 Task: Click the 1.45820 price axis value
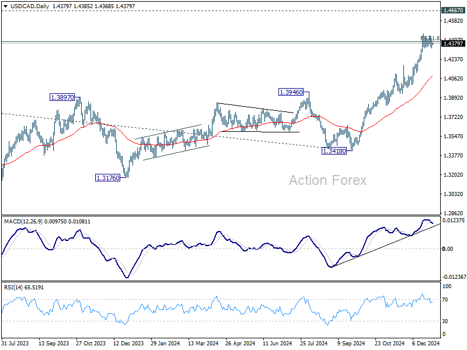(454, 21)
